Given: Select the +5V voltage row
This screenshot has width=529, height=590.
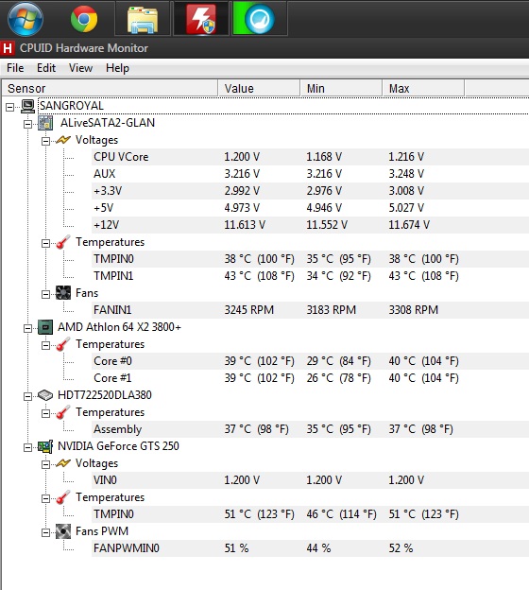Looking at the screenshot, I should (310, 208).
